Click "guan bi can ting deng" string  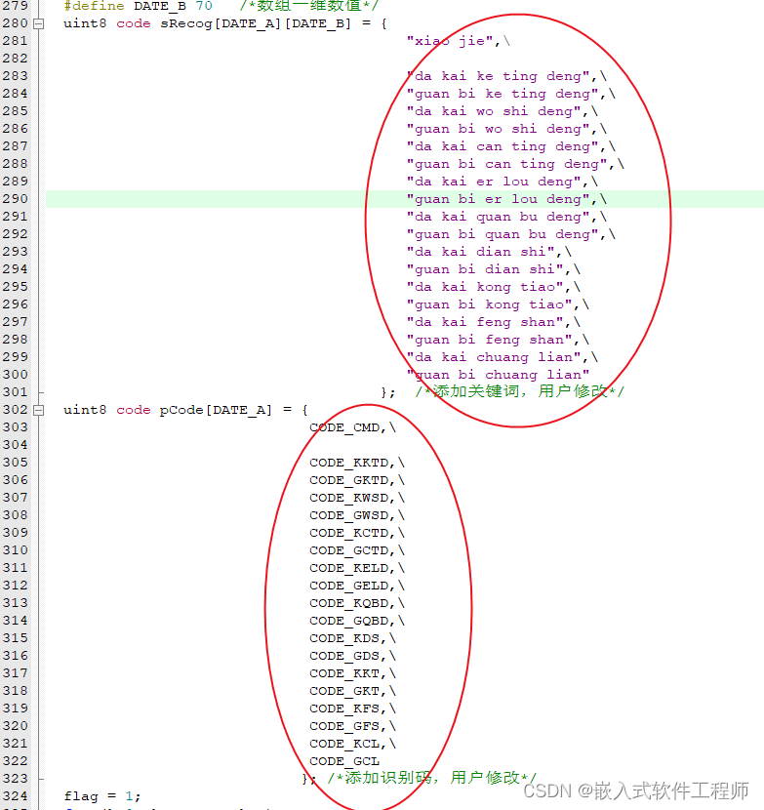[506, 164]
